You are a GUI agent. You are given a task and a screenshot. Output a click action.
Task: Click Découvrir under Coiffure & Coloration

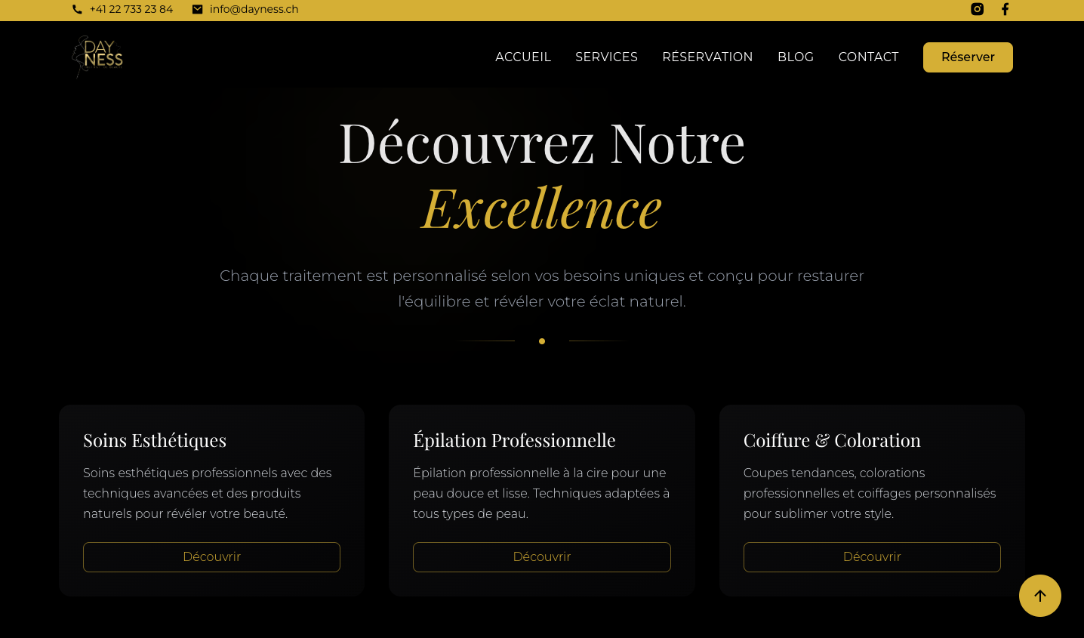tap(872, 556)
